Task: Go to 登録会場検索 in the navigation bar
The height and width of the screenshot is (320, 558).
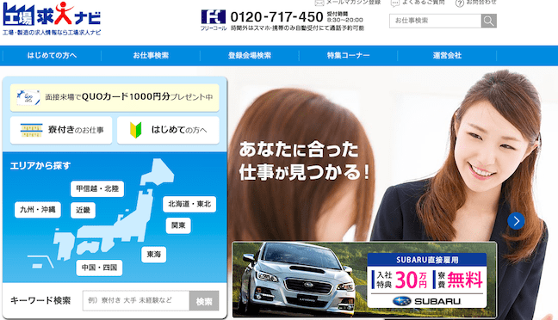Action: coord(250,55)
